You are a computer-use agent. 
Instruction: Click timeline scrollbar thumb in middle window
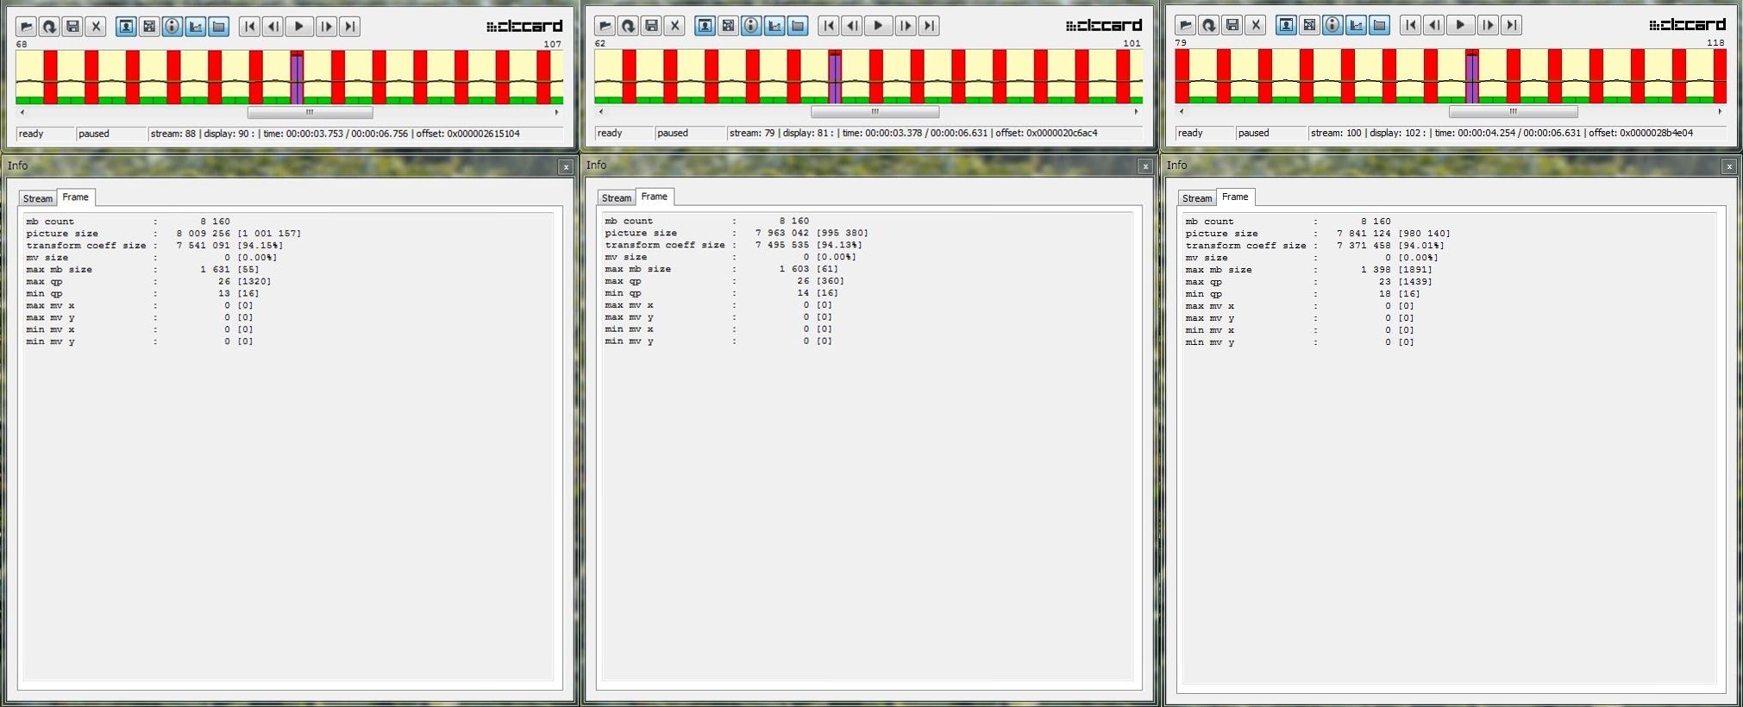(x=875, y=111)
